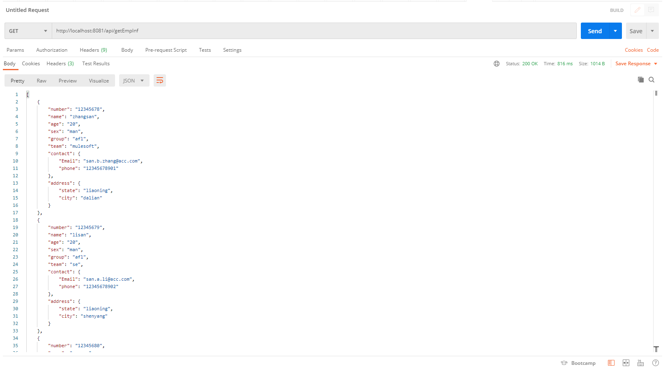
Task: Click the copy response icon
Action: pyautogui.click(x=641, y=80)
